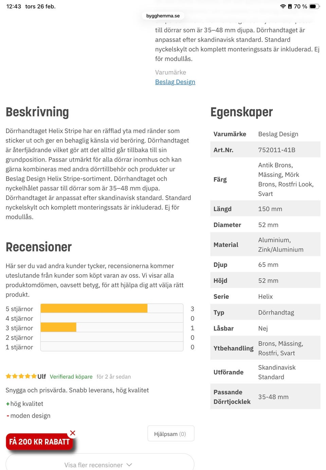
Task: Mark Ulf's review as Hjälpsam
Action: (x=170, y=434)
